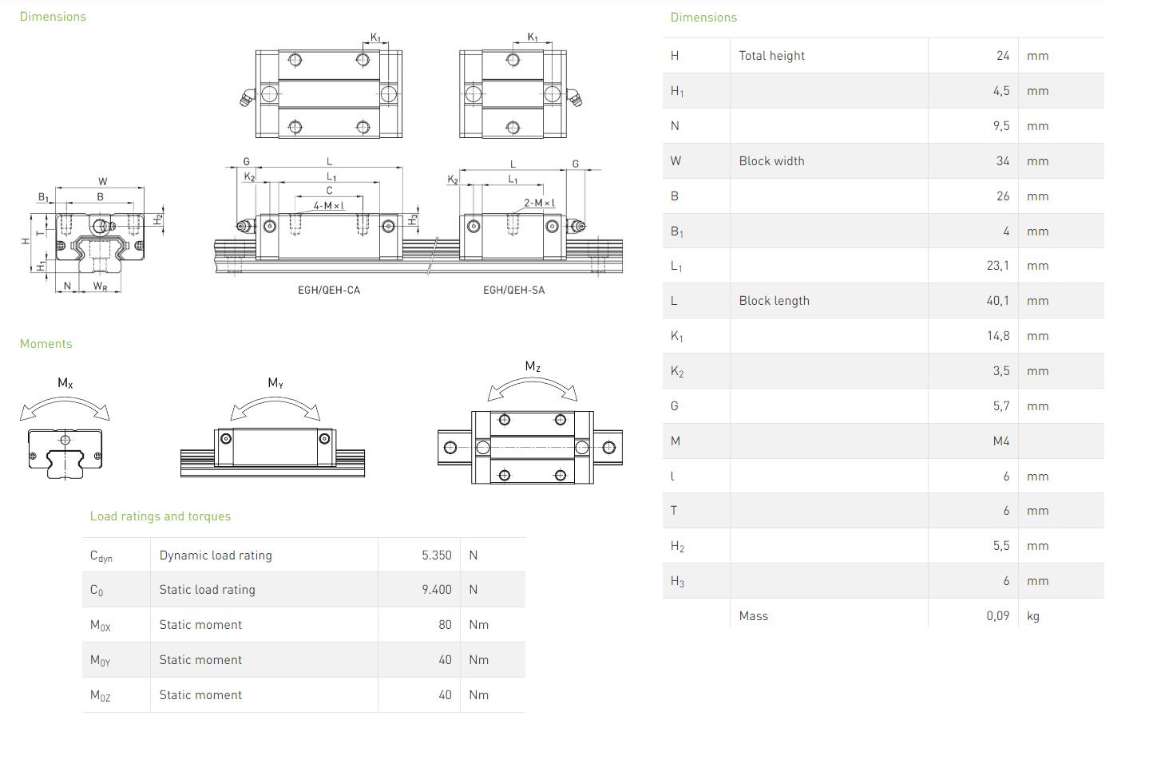Image resolution: width=1153 pixels, height=763 pixels.
Task: Select the value 6 in the l row
Action: pos(1006,476)
